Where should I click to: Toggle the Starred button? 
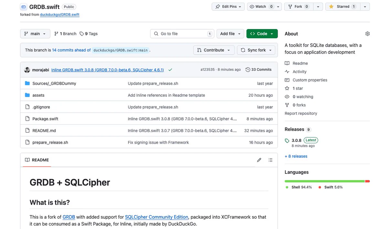[x=342, y=6]
